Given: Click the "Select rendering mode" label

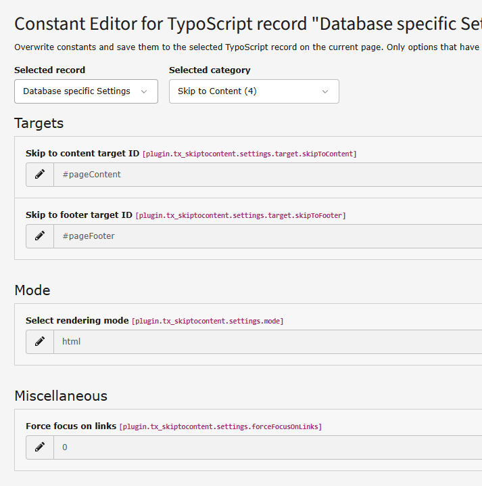Looking at the screenshot, I should click(x=76, y=320).
